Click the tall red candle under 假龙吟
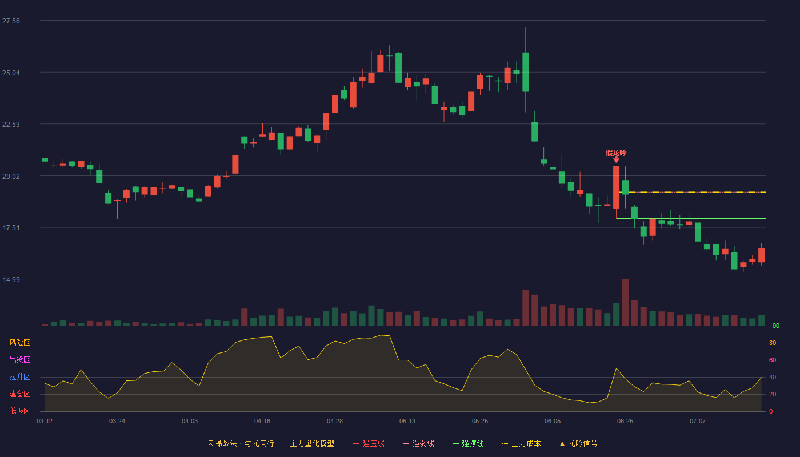The width and height of the screenshot is (800, 457). coord(616,187)
